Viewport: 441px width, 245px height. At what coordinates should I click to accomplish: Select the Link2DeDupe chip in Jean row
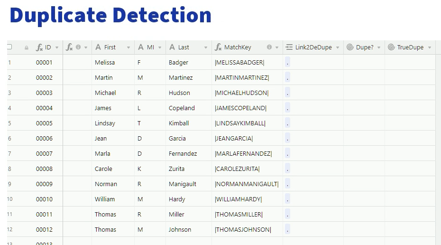pos(287,138)
